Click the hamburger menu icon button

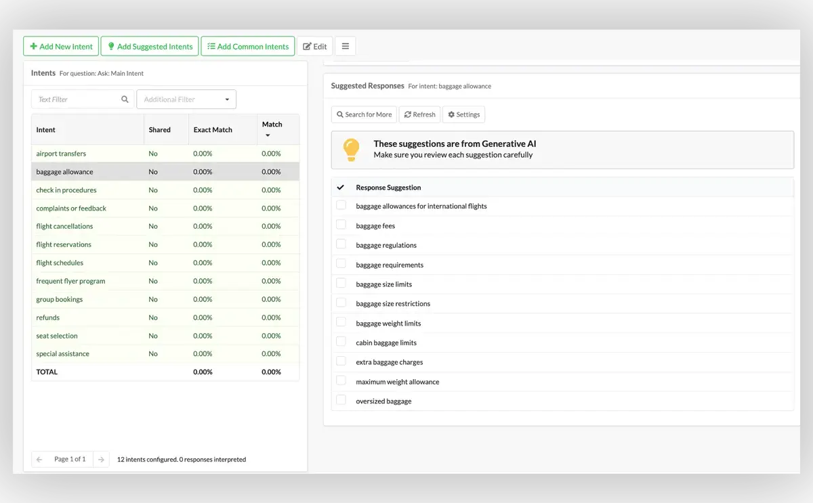click(345, 46)
